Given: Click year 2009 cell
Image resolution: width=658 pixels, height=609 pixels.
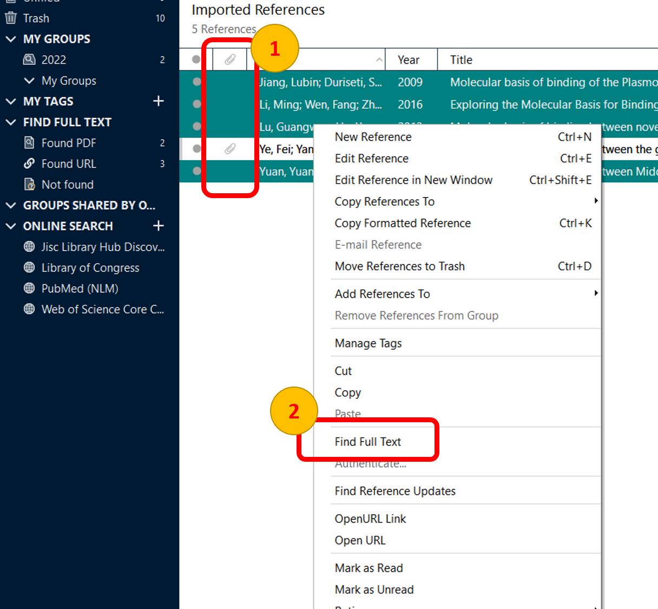Looking at the screenshot, I should point(410,82).
